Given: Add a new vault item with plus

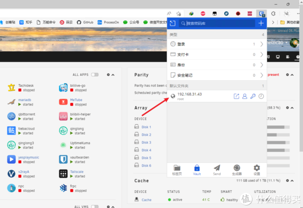Looking at the screenshot, I should coord(261,23).
